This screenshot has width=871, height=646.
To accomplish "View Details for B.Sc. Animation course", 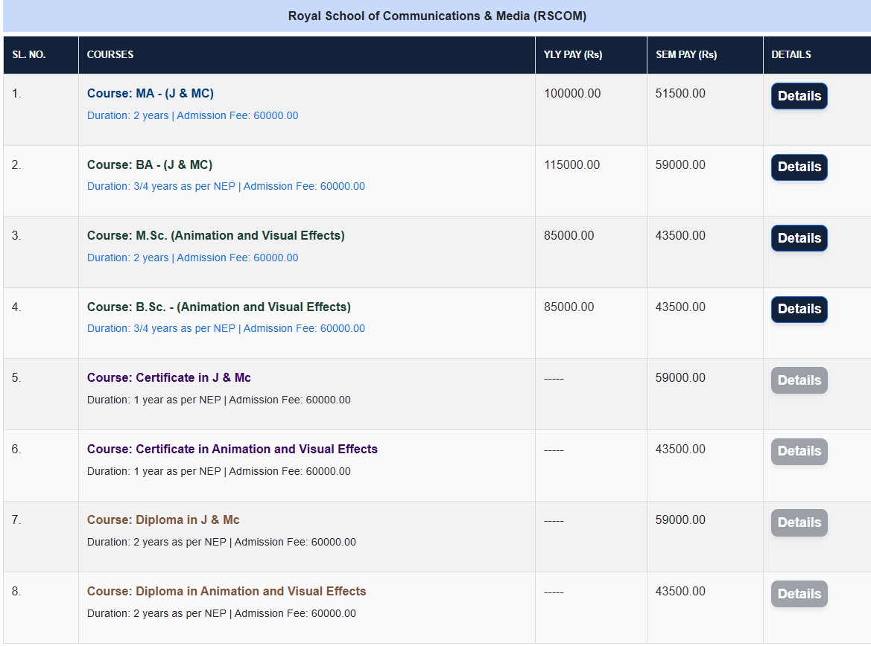I will click(x=799, y=309).
